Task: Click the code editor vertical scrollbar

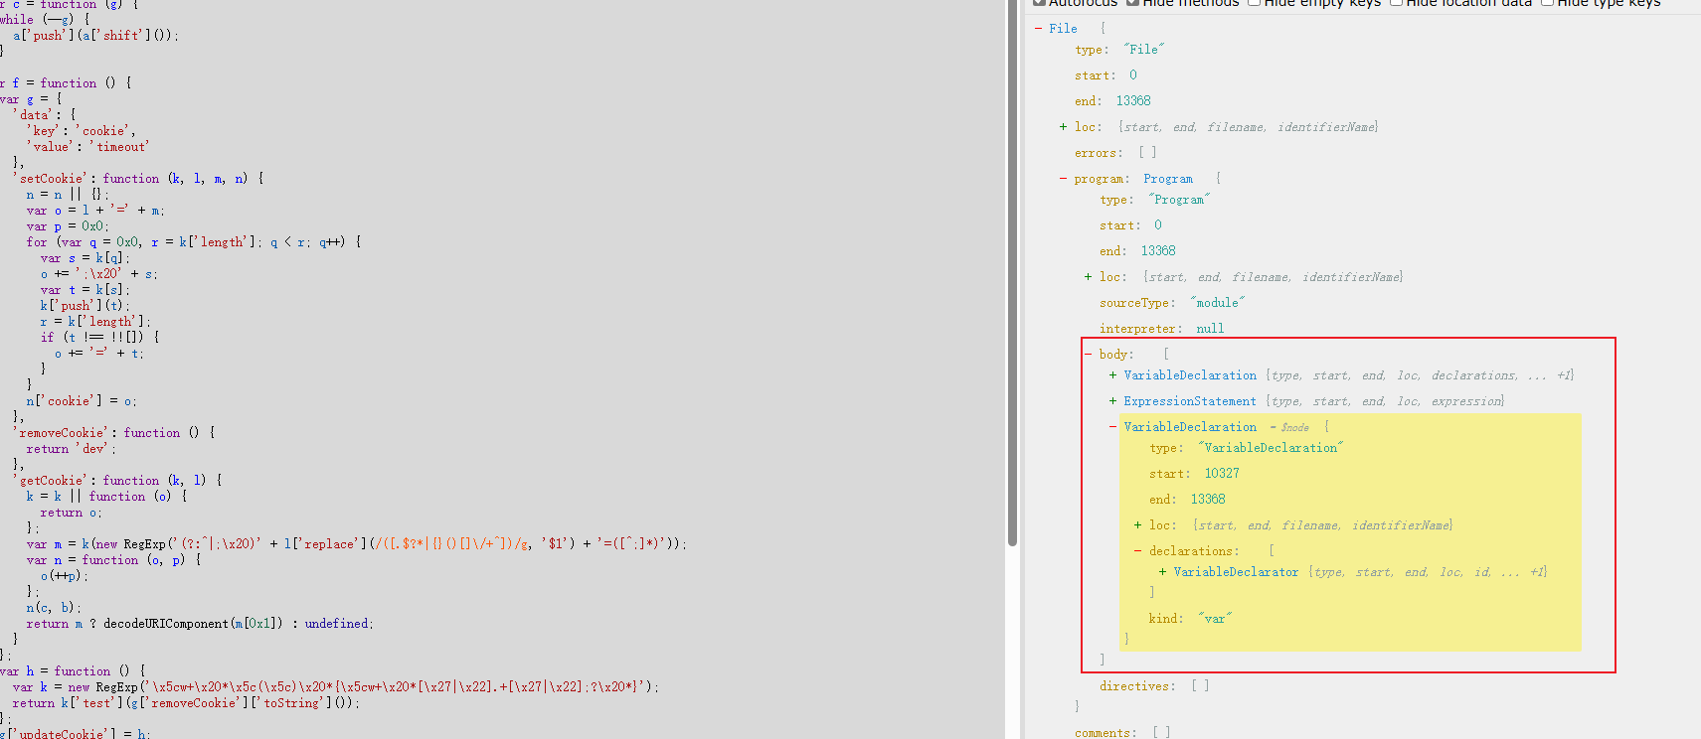Action: click(x=1012, y=272)
